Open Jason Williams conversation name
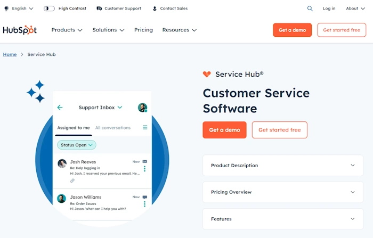 [x=86, y=197]
